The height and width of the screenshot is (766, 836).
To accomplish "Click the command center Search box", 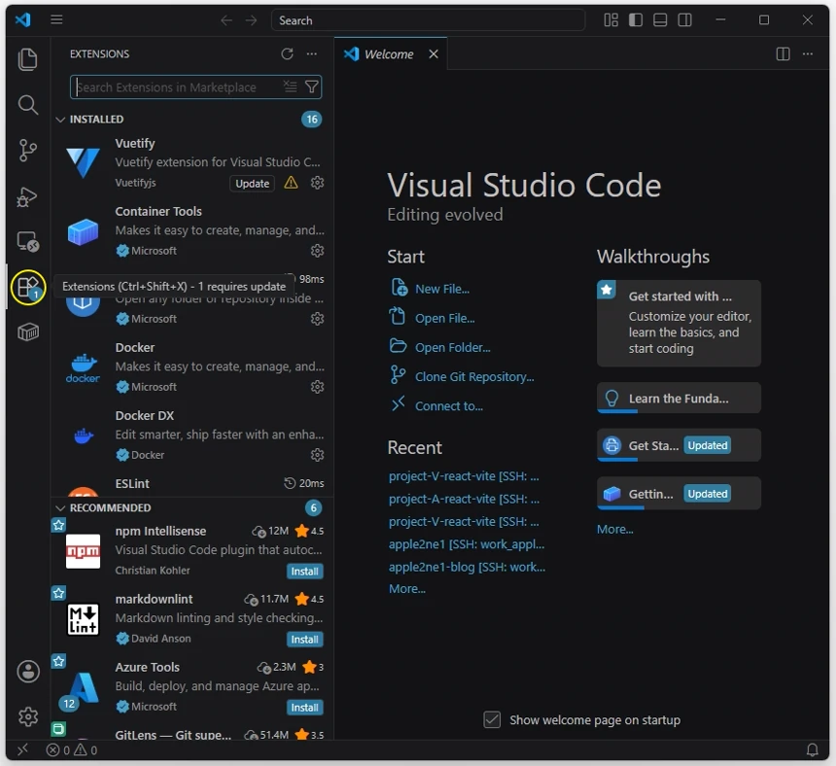I will point(428,20).
